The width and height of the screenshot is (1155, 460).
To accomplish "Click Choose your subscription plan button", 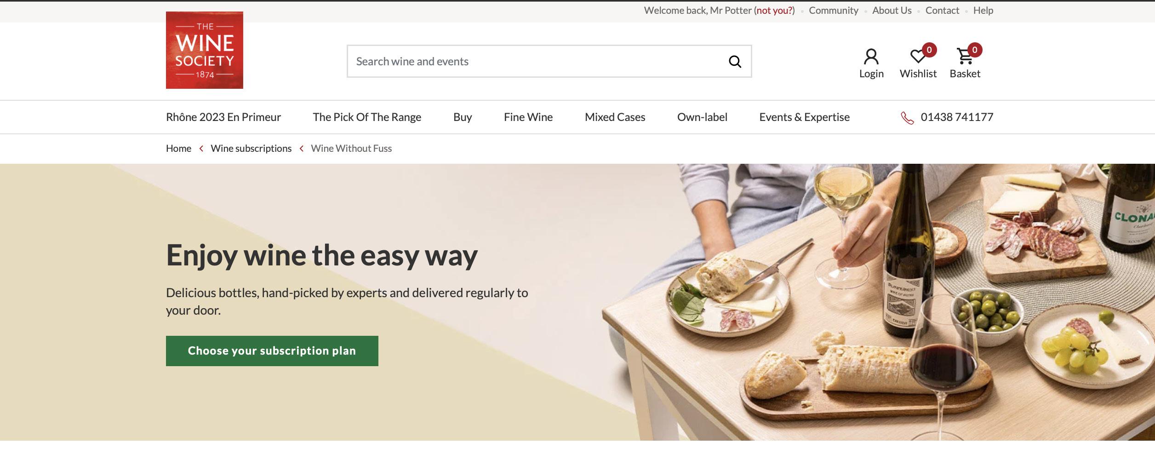I will coord(272,351).
